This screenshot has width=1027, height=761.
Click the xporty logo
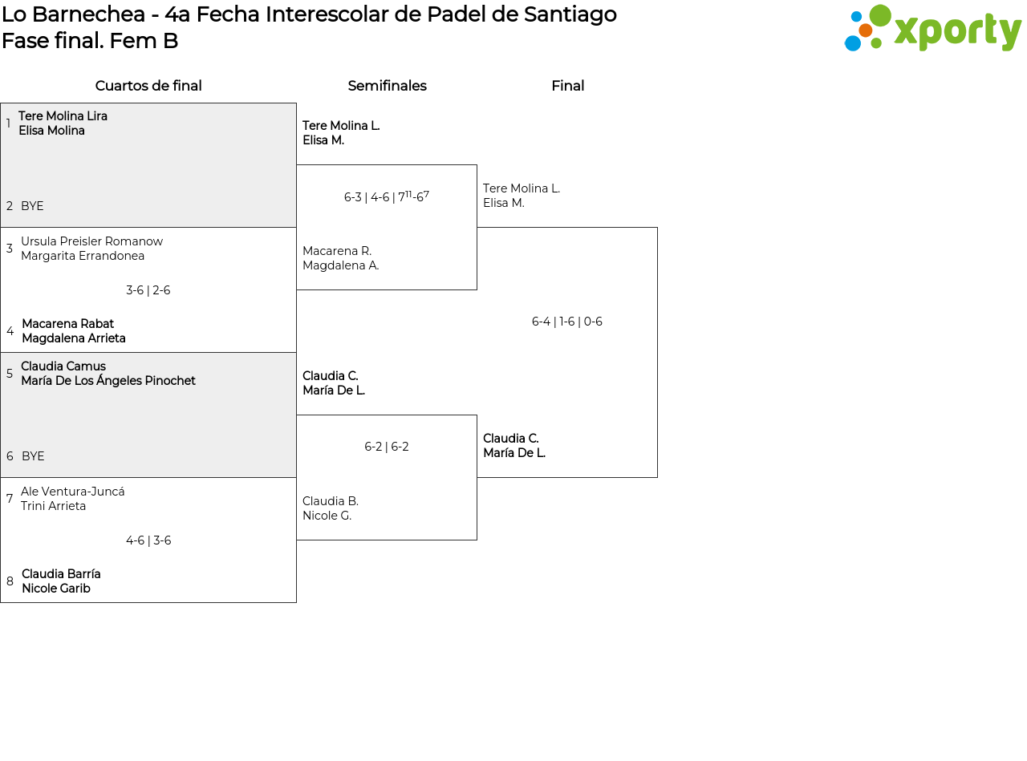932,29
